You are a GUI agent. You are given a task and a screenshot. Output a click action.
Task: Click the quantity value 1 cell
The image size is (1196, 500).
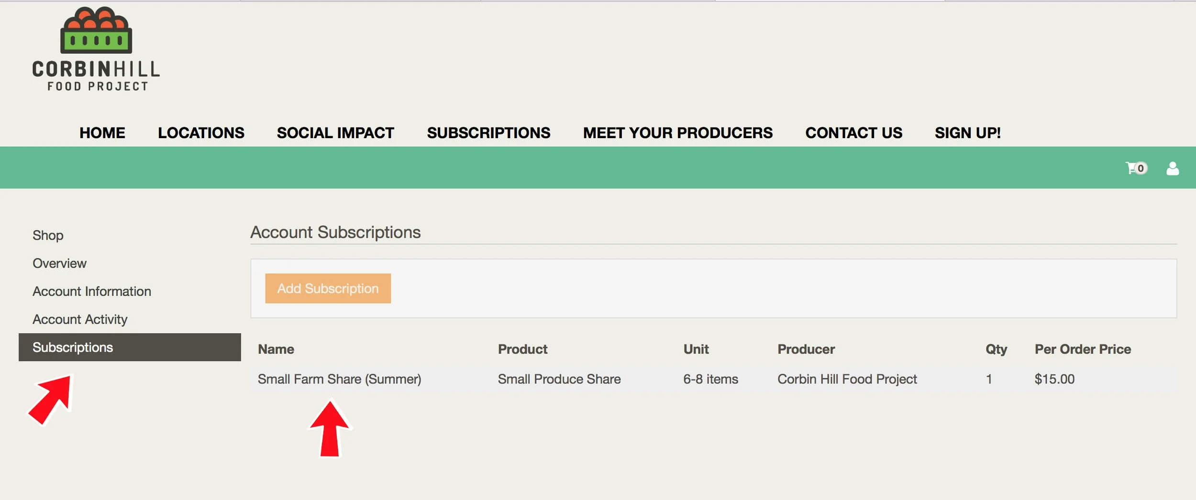click(989, 379)
